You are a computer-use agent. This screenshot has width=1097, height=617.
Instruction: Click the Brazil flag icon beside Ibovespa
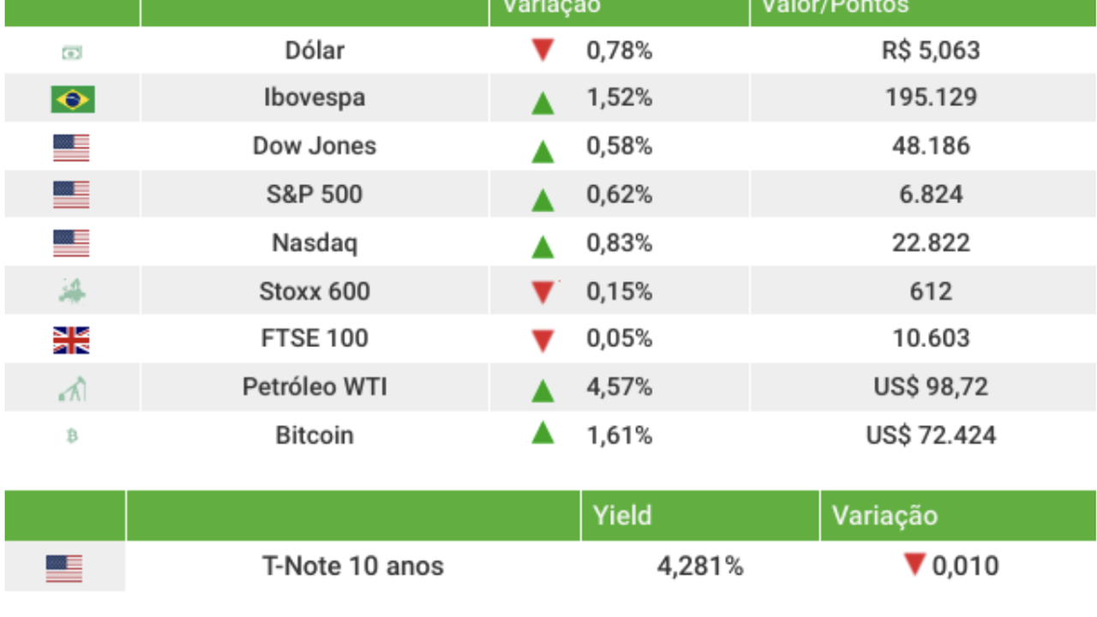point(72,99)
